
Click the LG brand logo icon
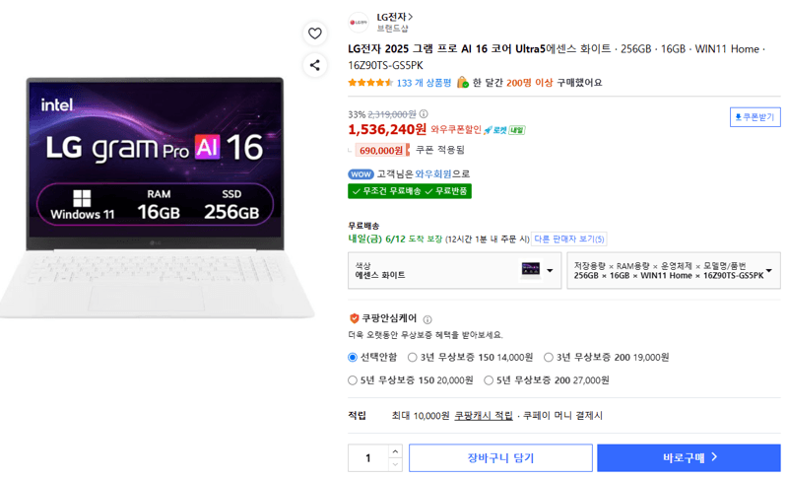coord(359,22)
